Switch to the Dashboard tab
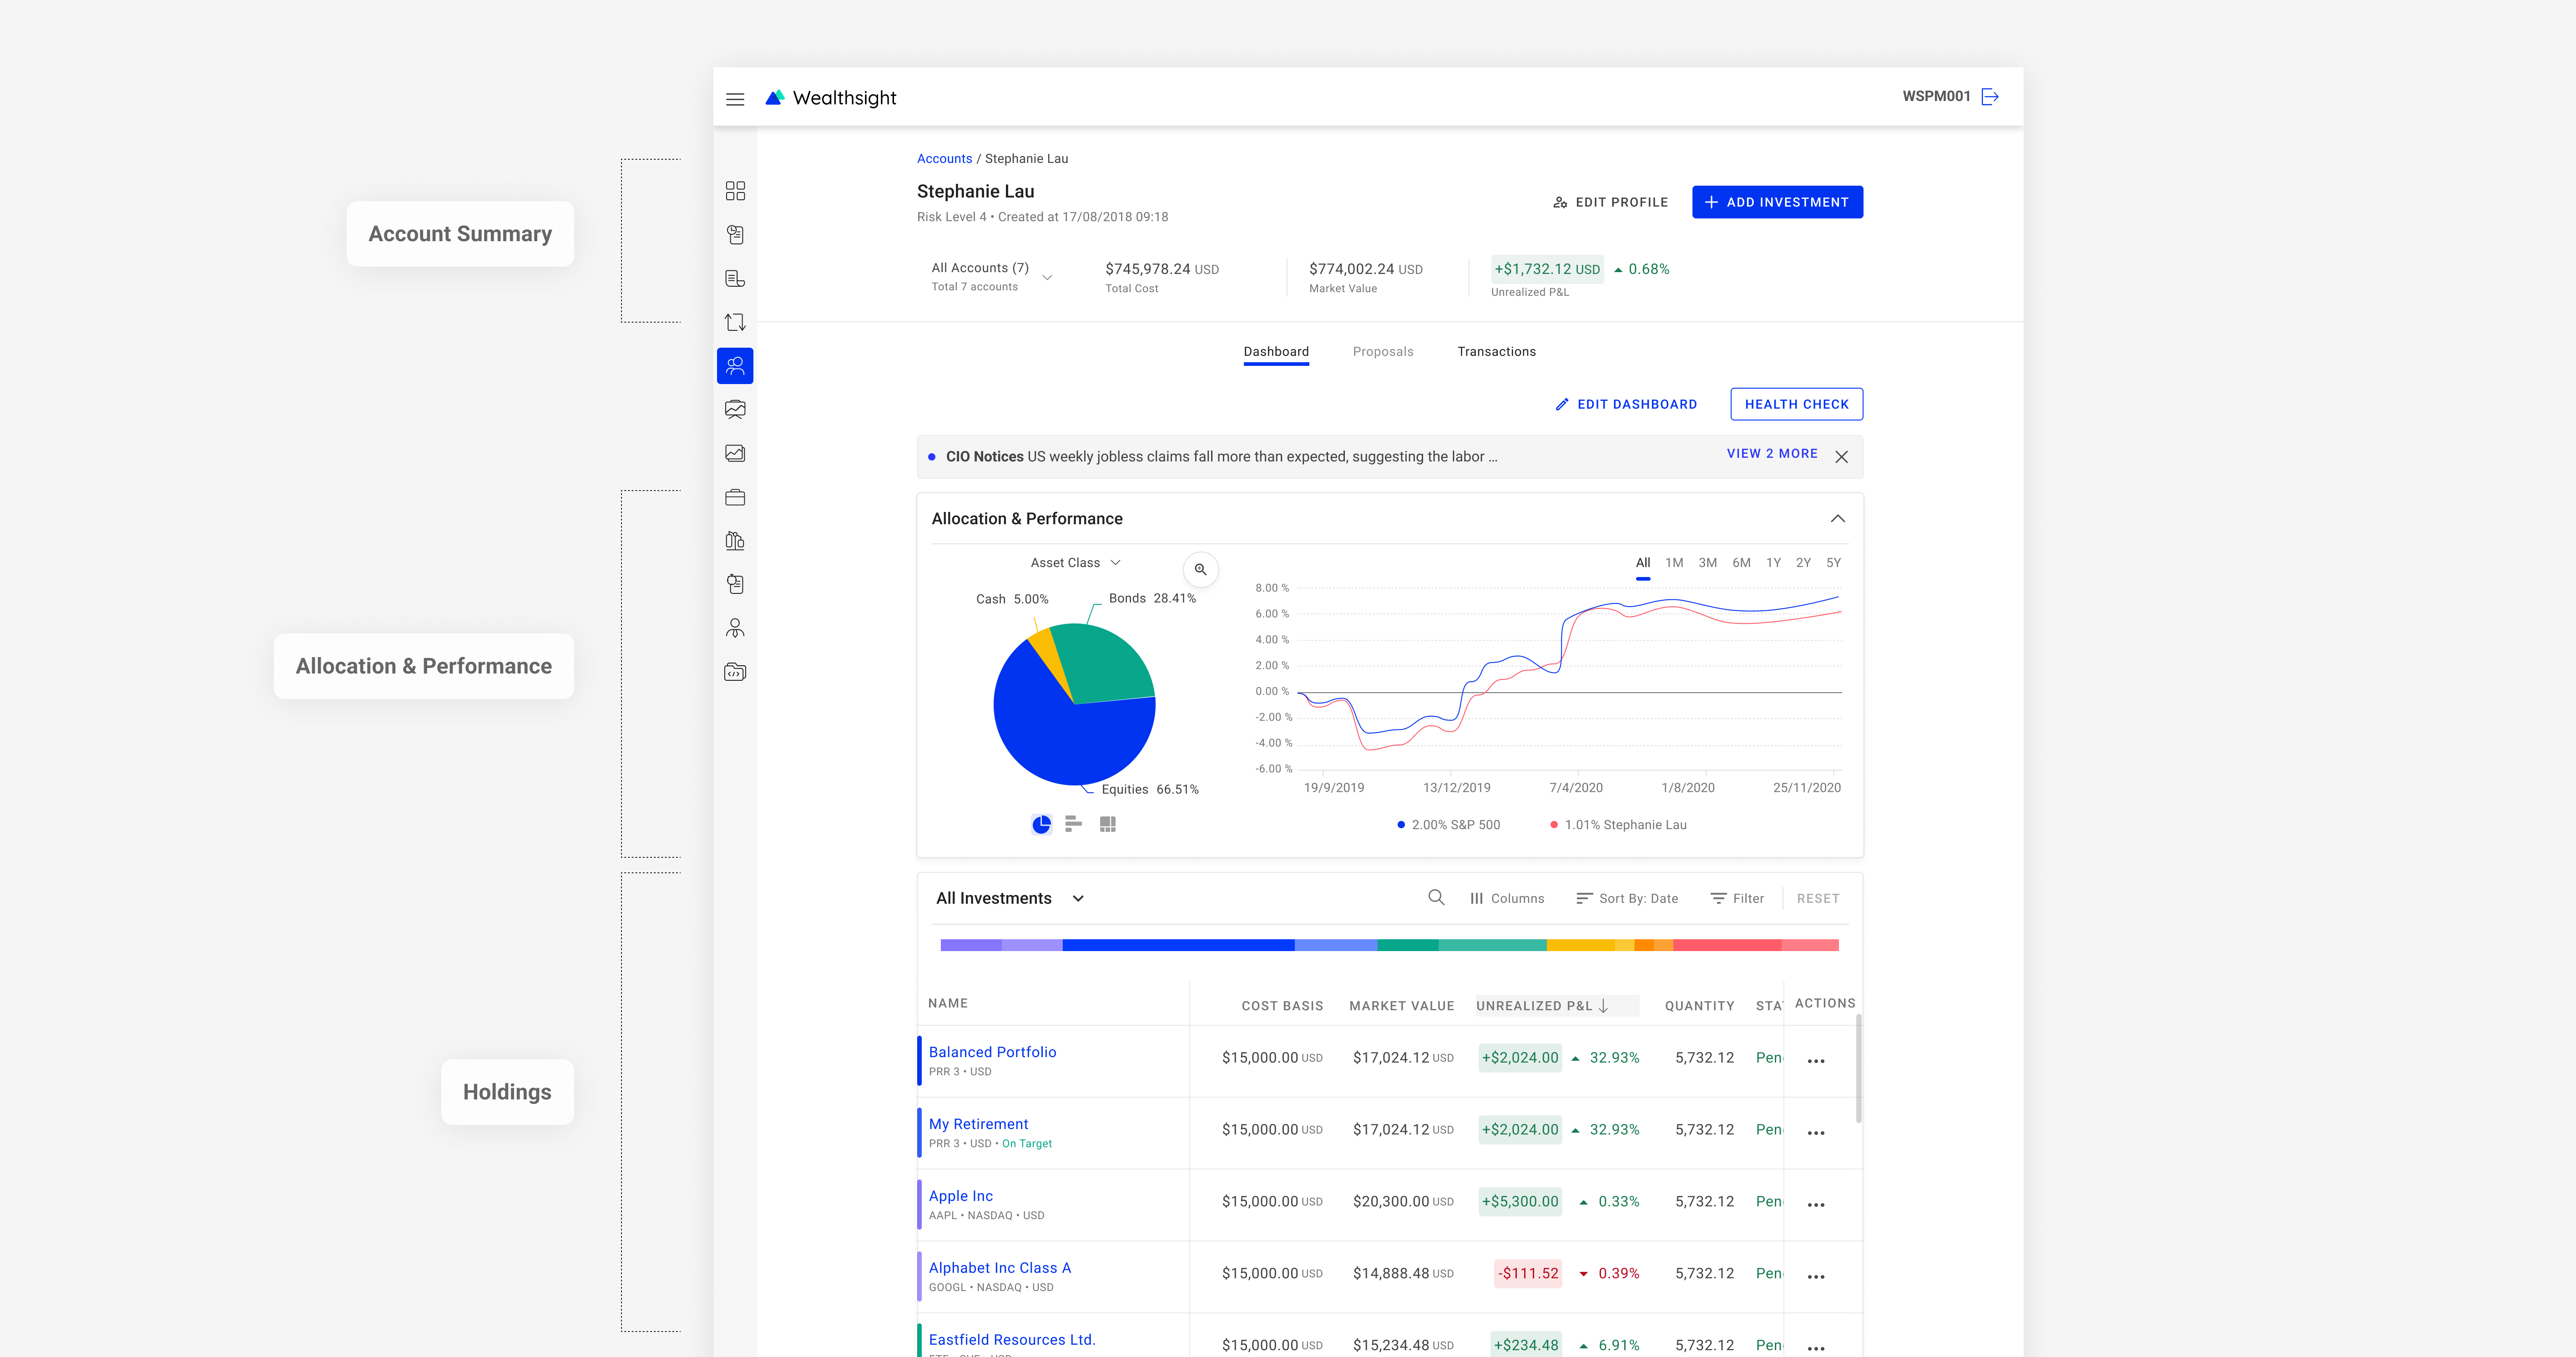Viewport: 2576px width, 1357px height. 1276,352
